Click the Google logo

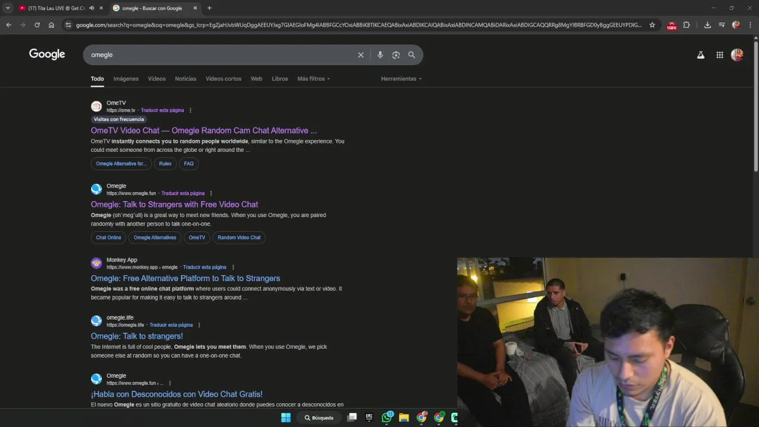pos(47,55)
